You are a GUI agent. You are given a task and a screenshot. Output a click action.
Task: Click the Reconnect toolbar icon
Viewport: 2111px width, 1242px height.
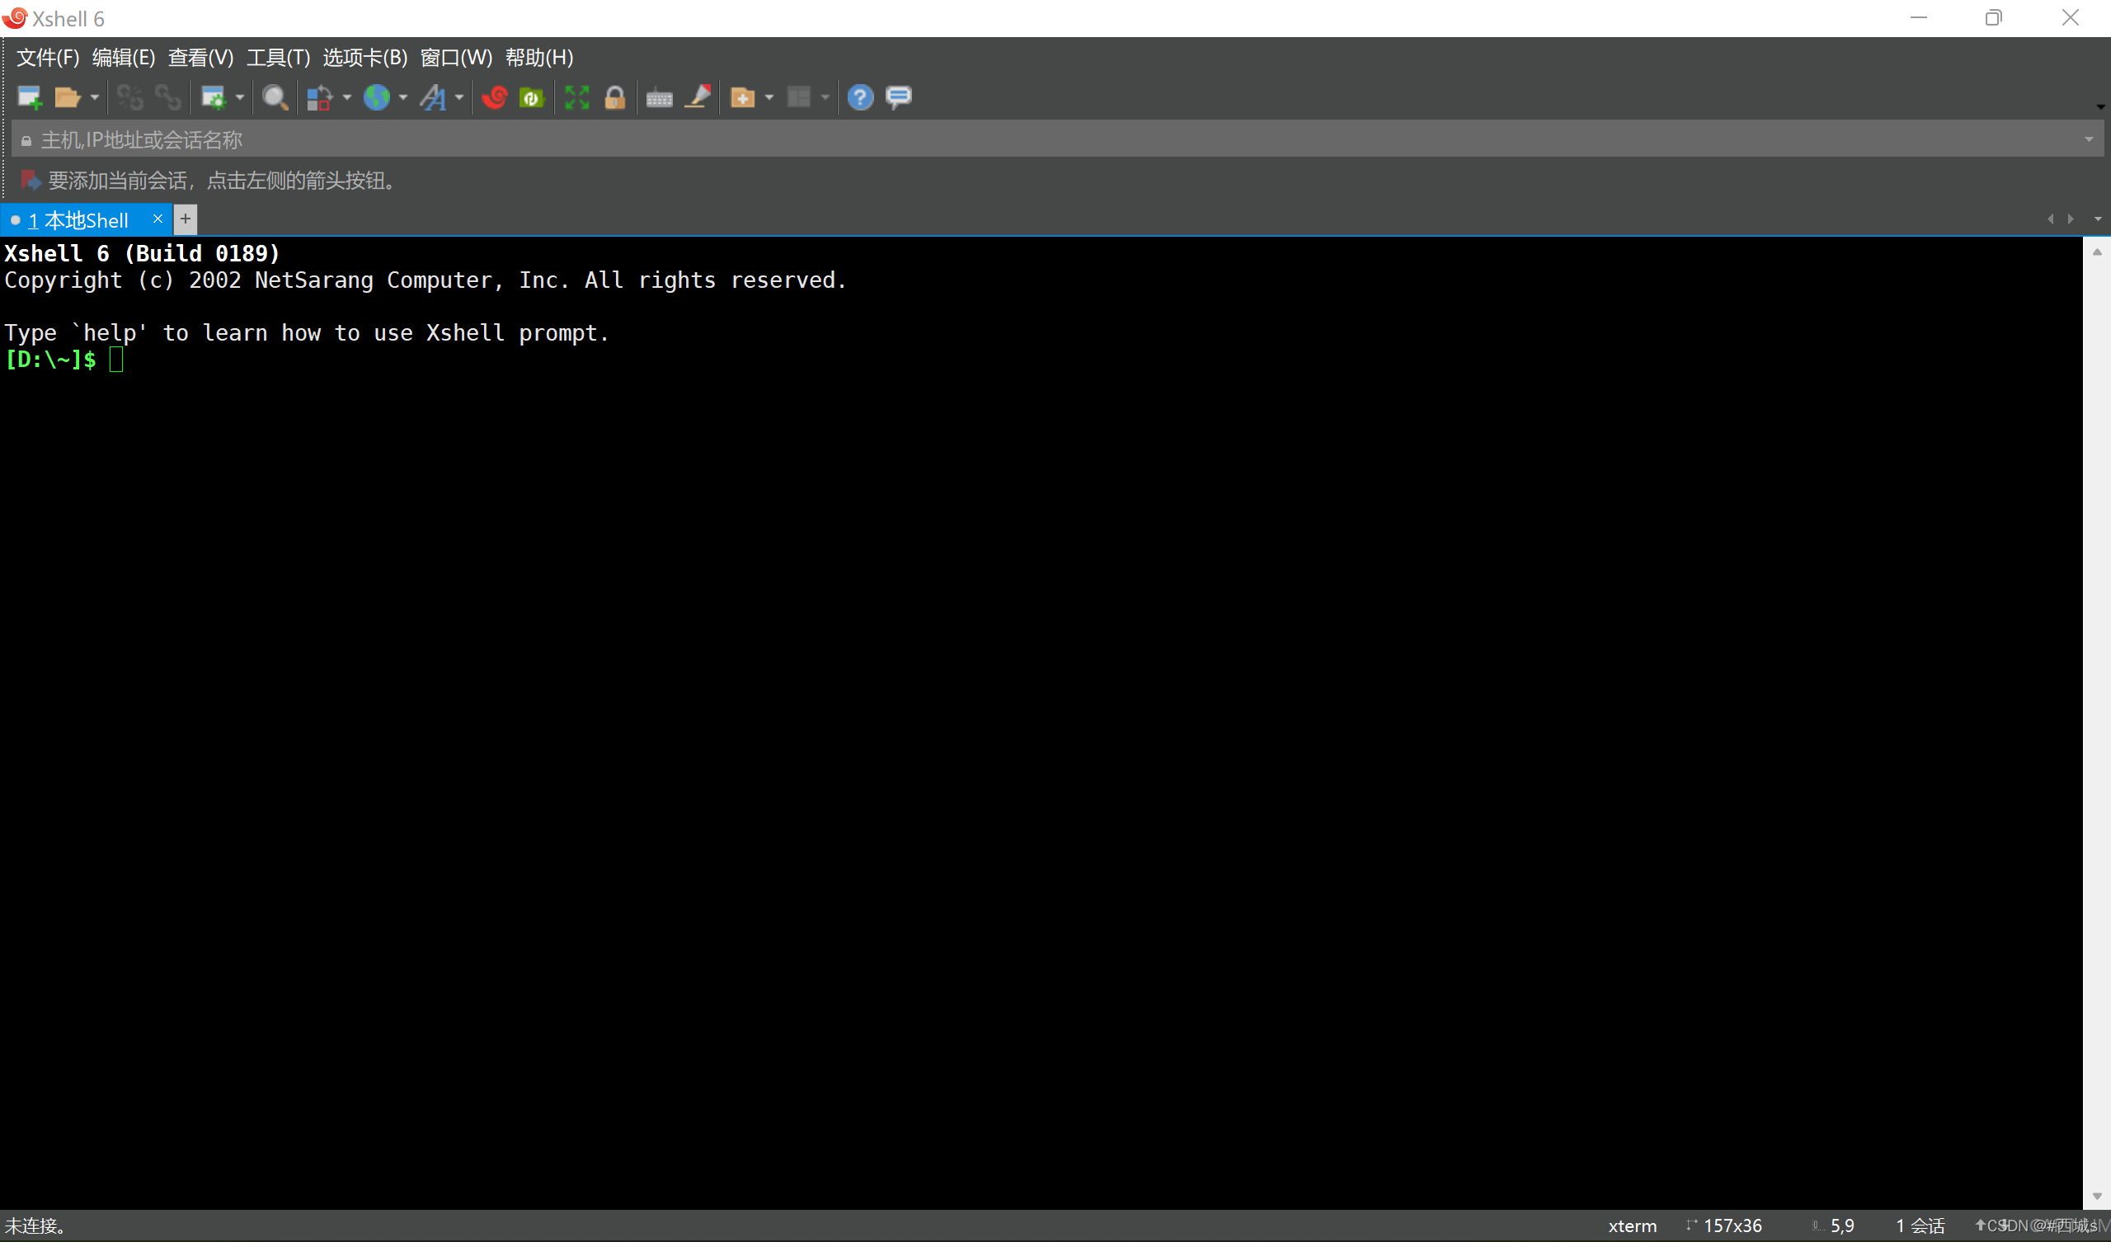129,98
